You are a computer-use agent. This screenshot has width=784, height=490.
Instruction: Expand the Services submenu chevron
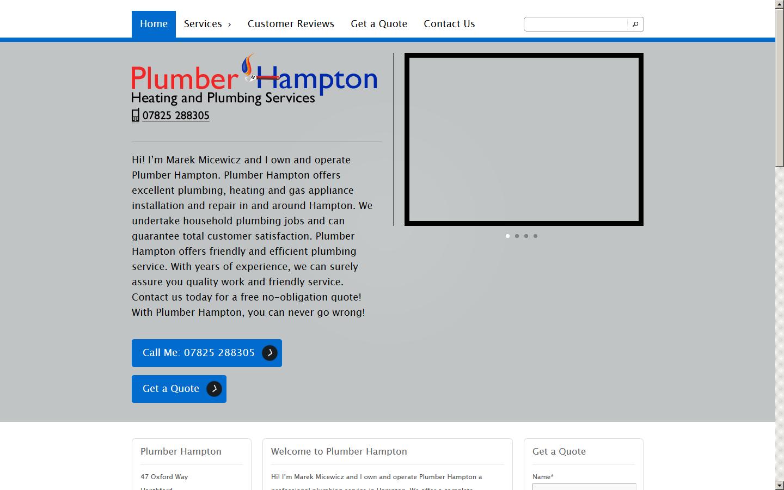click(x=229, y=24)
